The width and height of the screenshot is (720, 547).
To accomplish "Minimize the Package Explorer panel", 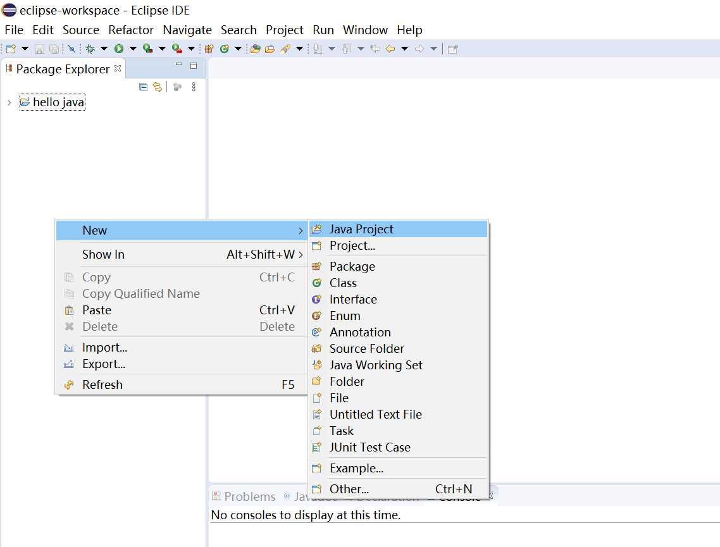I will pos(179,65).
